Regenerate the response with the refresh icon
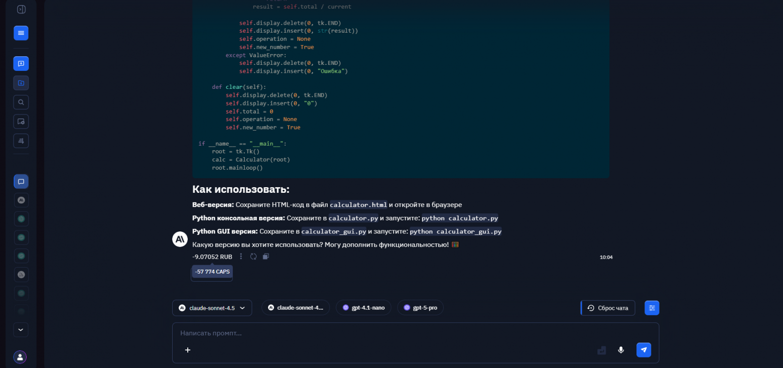 tap(253, 257)
